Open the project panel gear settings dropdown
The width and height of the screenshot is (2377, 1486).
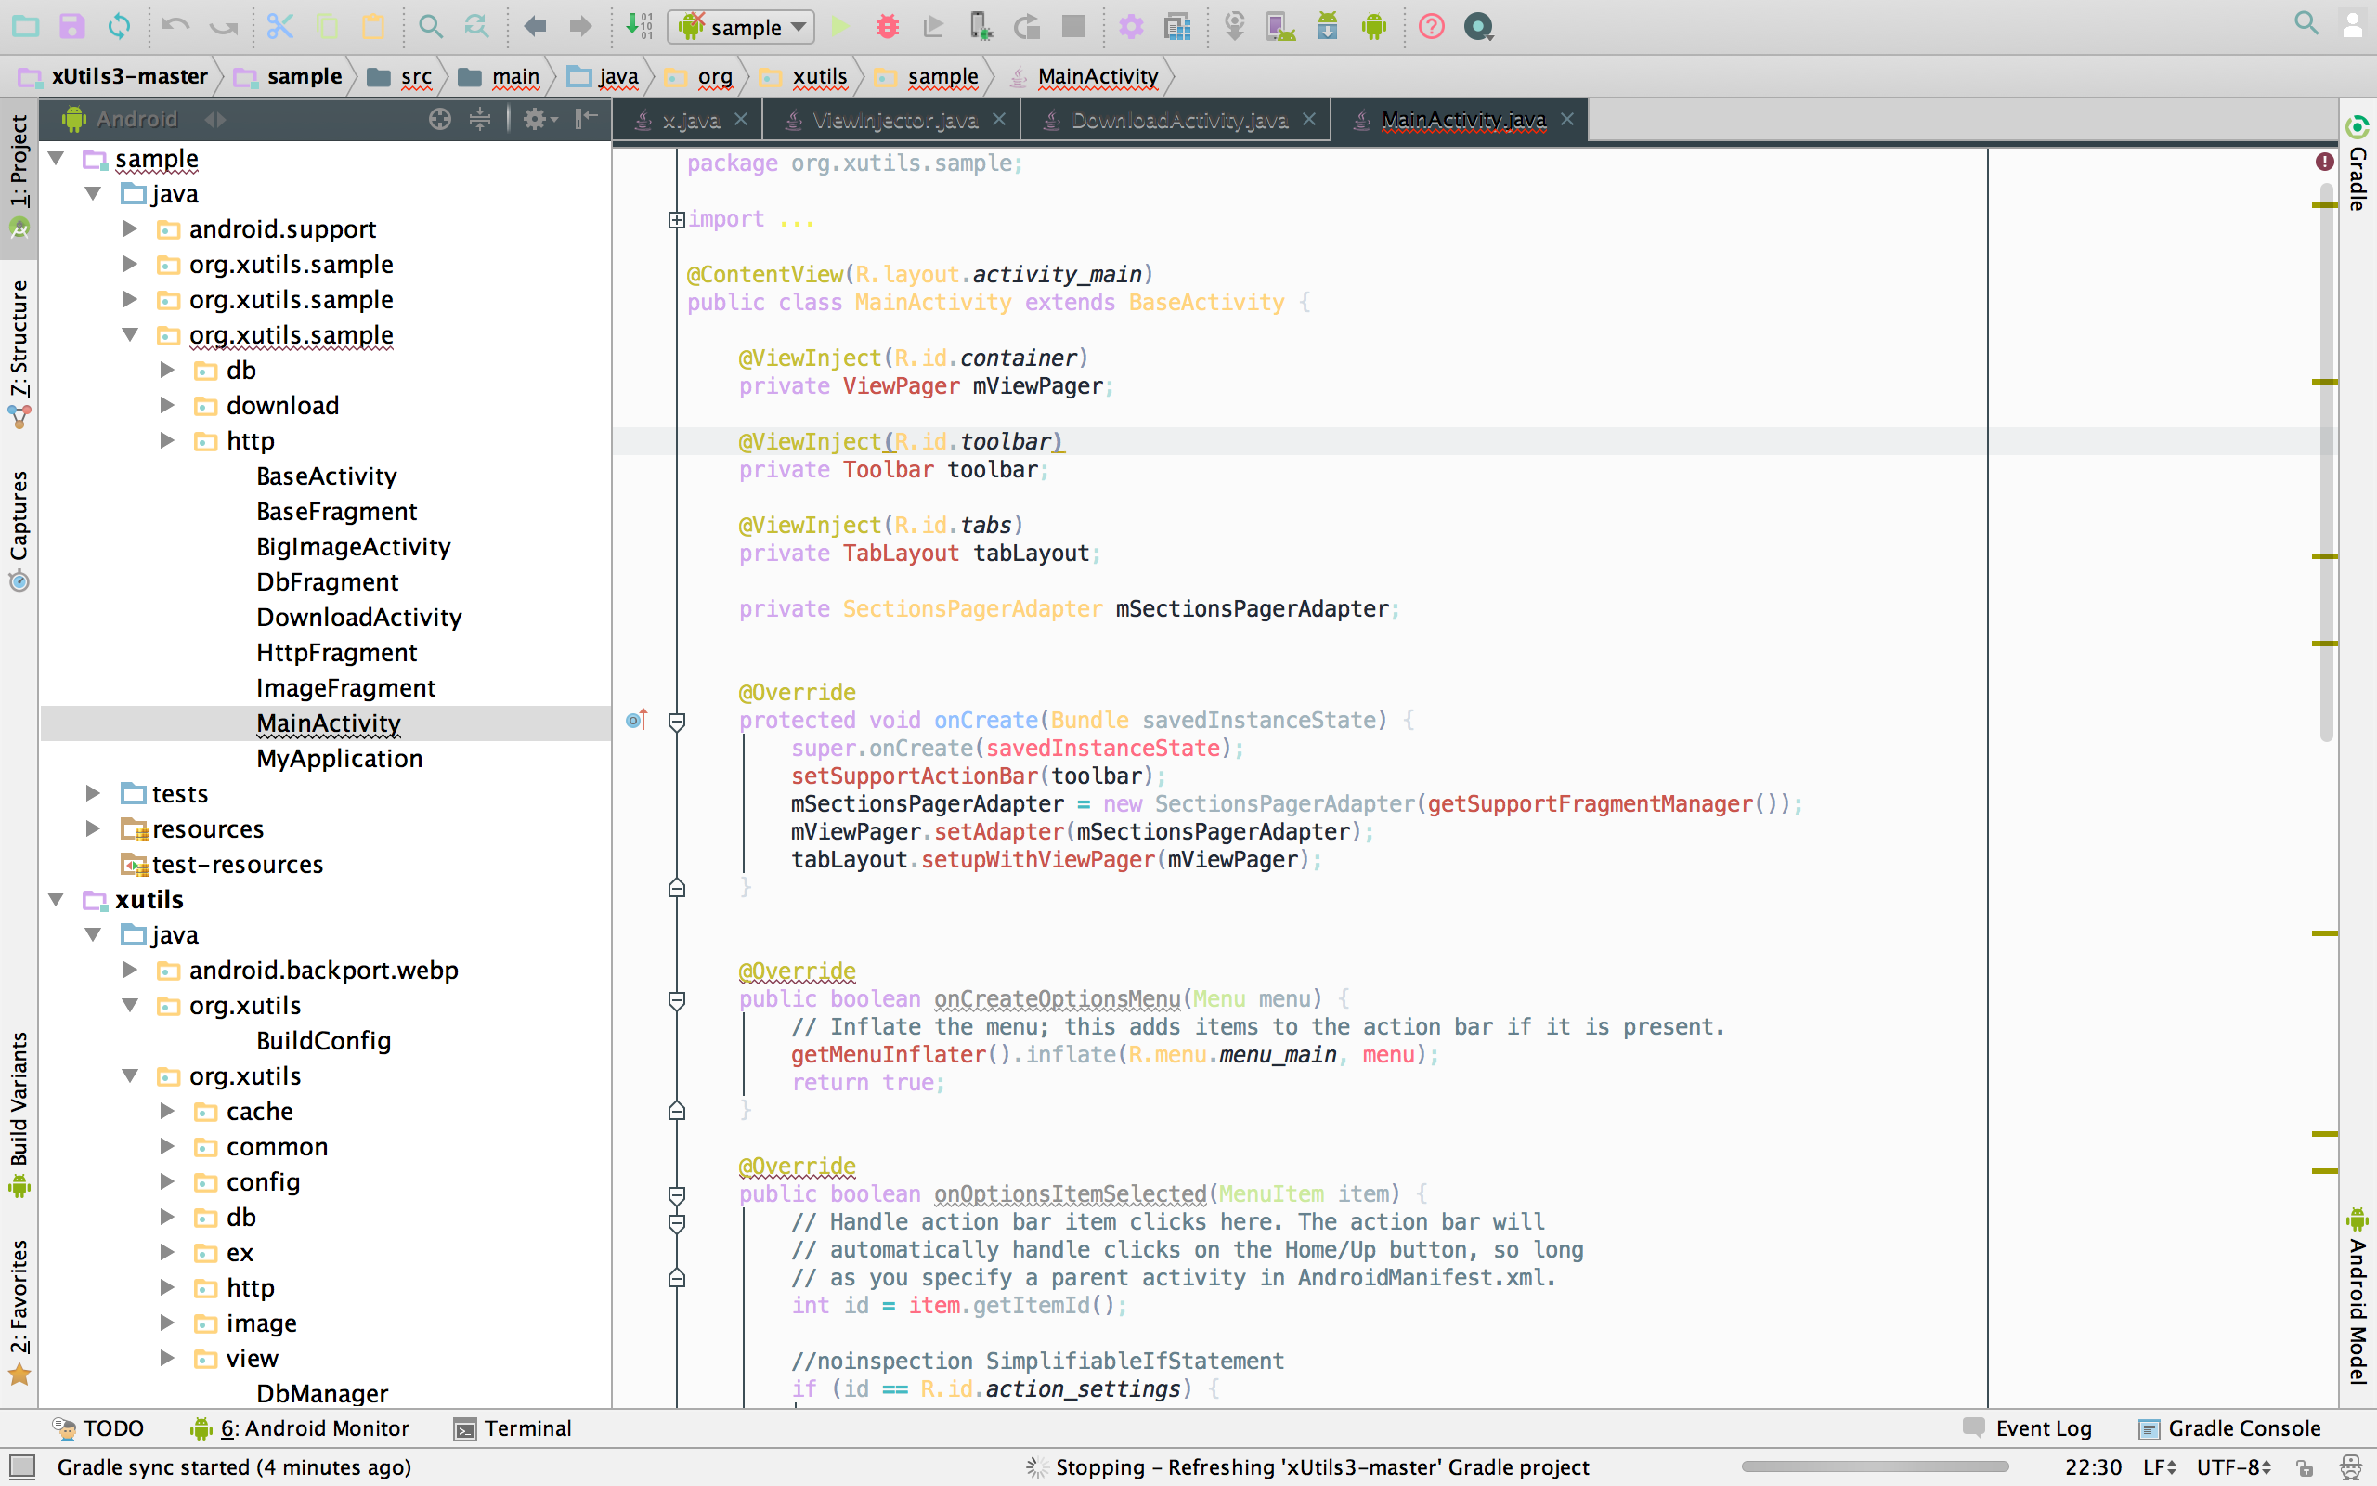[540, 119]
